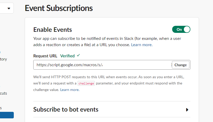Open the app selector dropdown at top-left
The width and height of the screenshot is (213, 122).
pos(9,8)
